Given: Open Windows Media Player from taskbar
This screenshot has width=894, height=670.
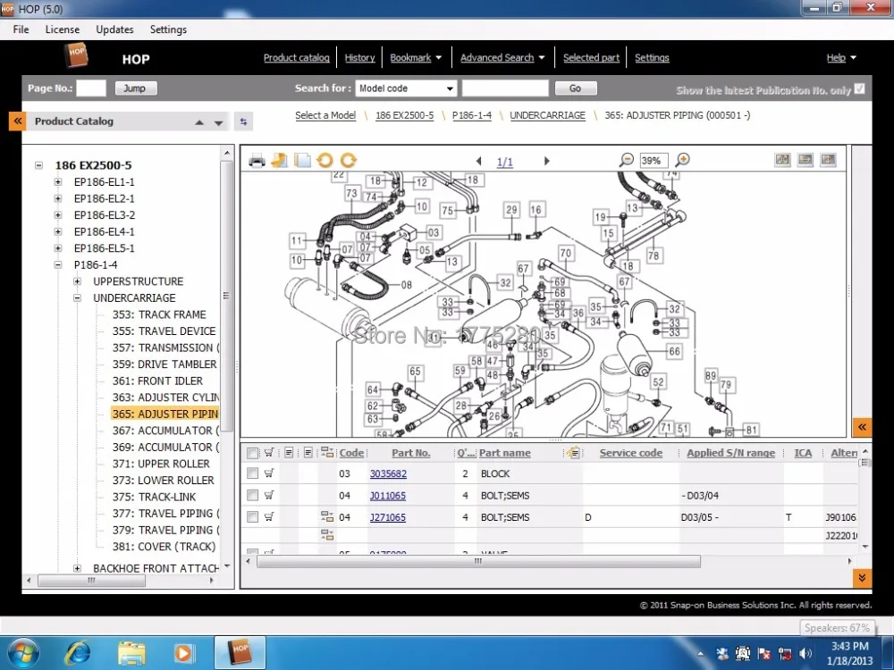Looking at the screenshot, I should pyautogui.click(x=183, y=653).
